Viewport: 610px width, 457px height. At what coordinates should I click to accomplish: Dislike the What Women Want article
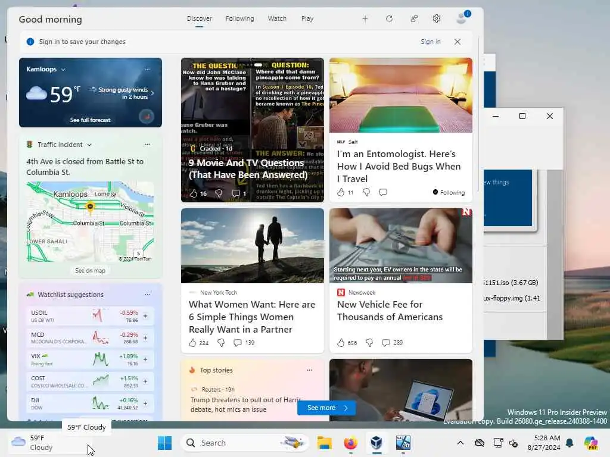point(221,342)
